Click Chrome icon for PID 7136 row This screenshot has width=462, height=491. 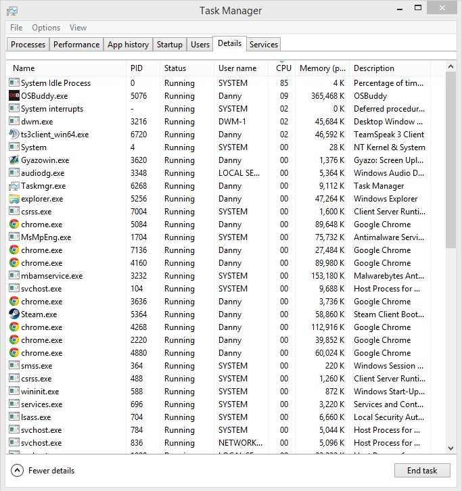coord(14,250)
